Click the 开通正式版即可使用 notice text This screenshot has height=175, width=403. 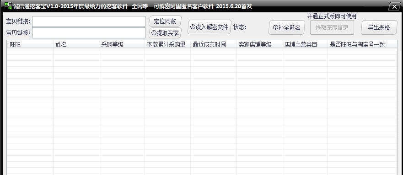coord(332,16)
